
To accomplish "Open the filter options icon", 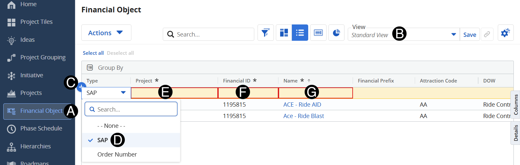I will [x=265, y=33].
